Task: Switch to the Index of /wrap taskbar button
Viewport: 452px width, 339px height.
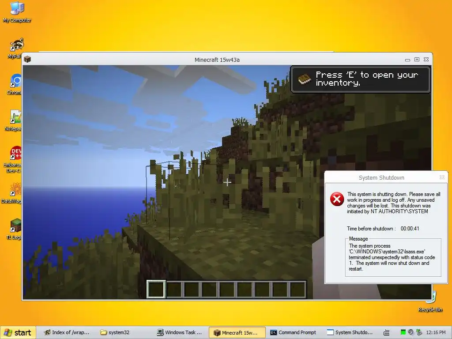Action: (x=67, y=332)
